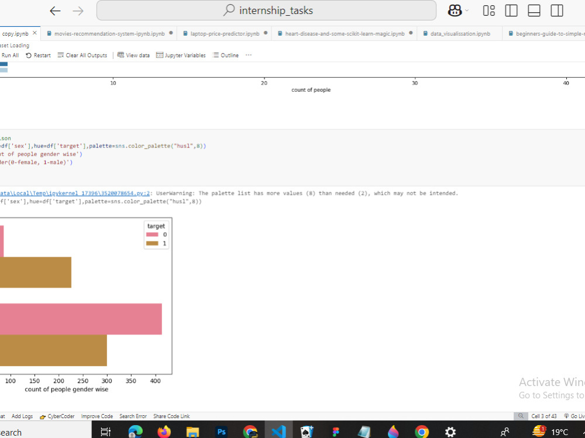585x438 pixels.
Task: Click the View data table icon
Action: click(121, 55)
